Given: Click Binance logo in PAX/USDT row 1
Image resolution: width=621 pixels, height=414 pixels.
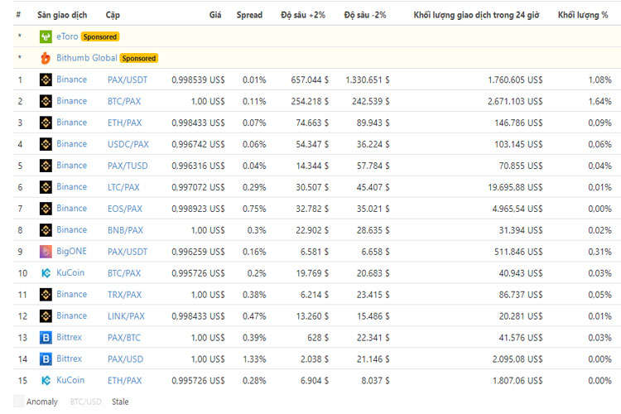Looking at the screenshot, I should (x=46, y=79).
